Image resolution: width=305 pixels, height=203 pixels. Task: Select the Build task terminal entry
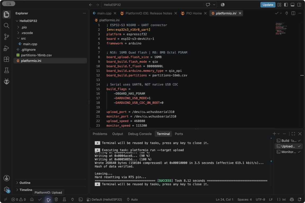click(289, 141)
